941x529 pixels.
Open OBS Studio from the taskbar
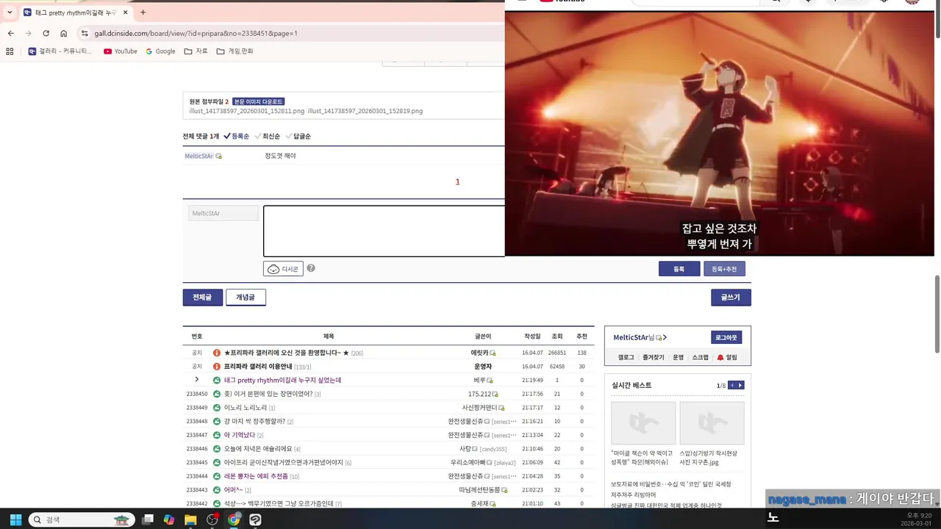pyautogui.click(x=212, y=519)
